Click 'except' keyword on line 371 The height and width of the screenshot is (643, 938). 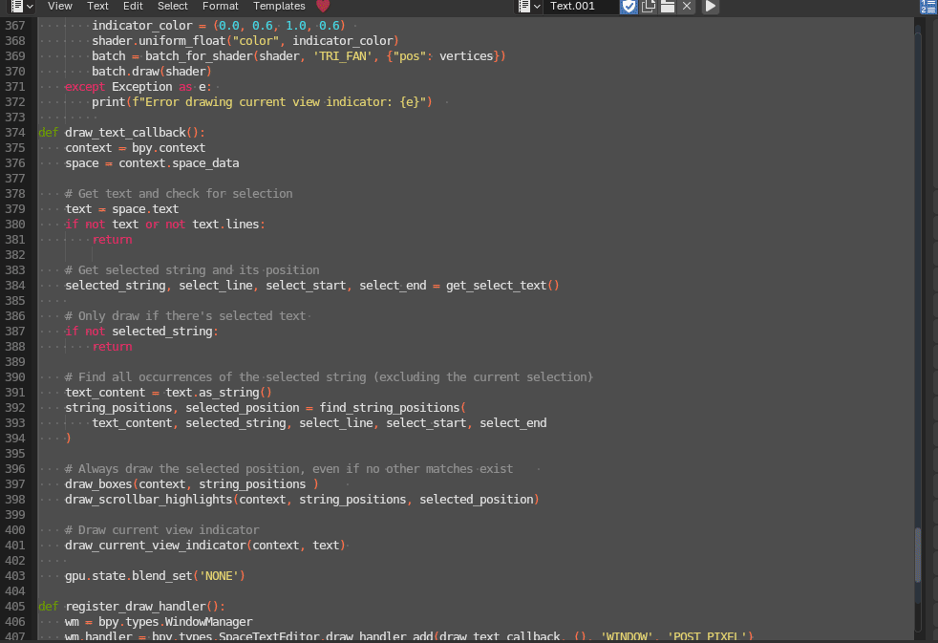tap(85, 86)
